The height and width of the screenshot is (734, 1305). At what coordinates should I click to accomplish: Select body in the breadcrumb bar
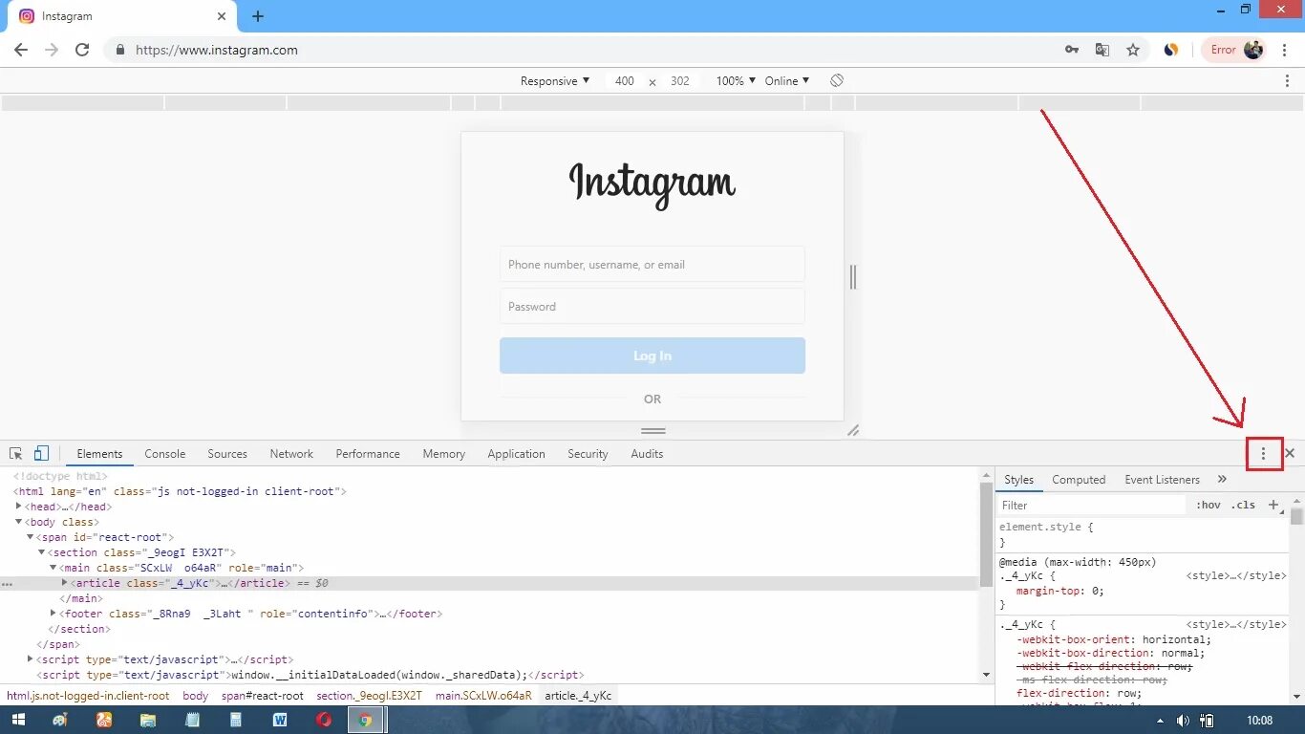click(195, 696)
